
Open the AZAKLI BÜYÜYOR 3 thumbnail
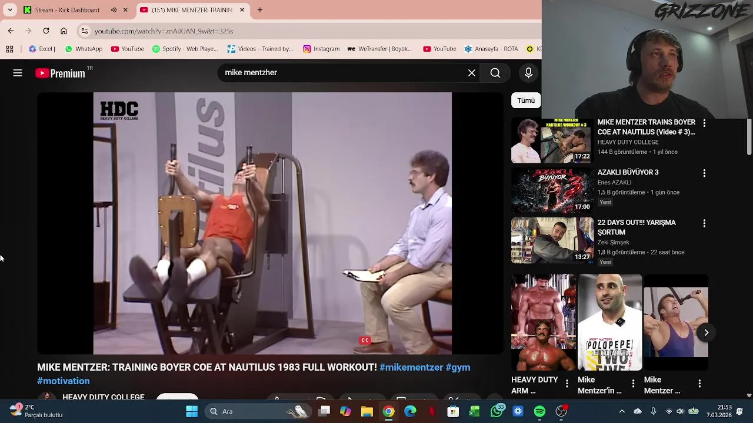click(552, 191)
